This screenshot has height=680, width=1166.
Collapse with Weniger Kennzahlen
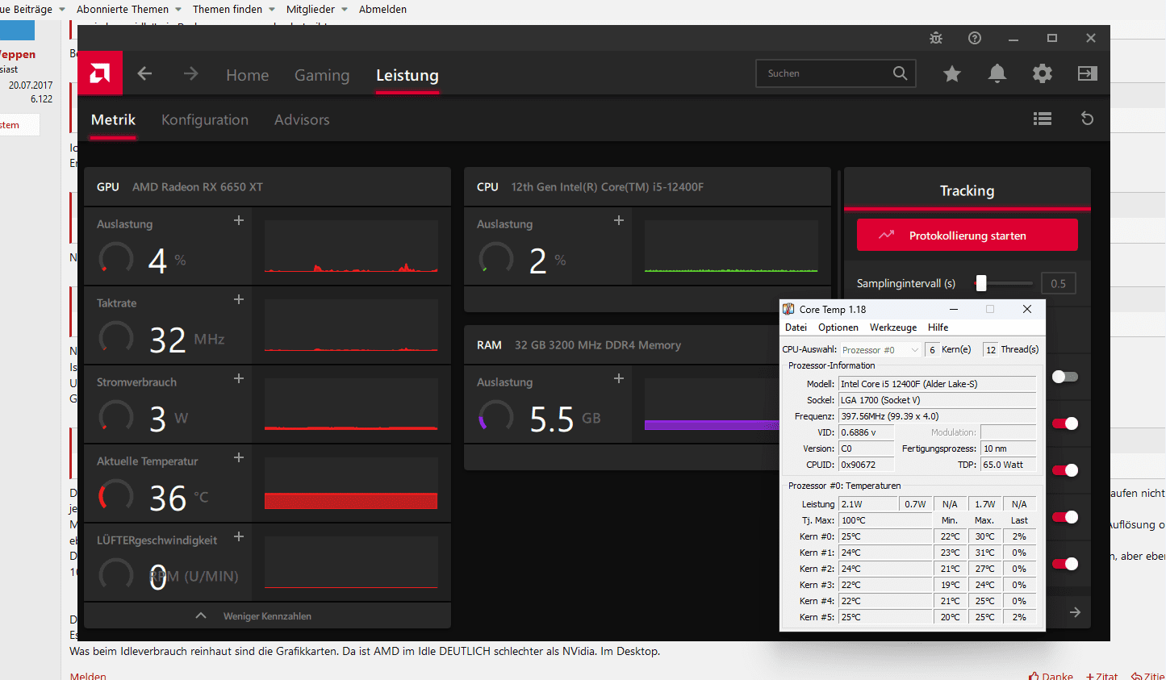267,615
